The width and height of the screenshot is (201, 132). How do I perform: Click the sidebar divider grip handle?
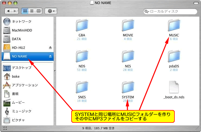55,71
